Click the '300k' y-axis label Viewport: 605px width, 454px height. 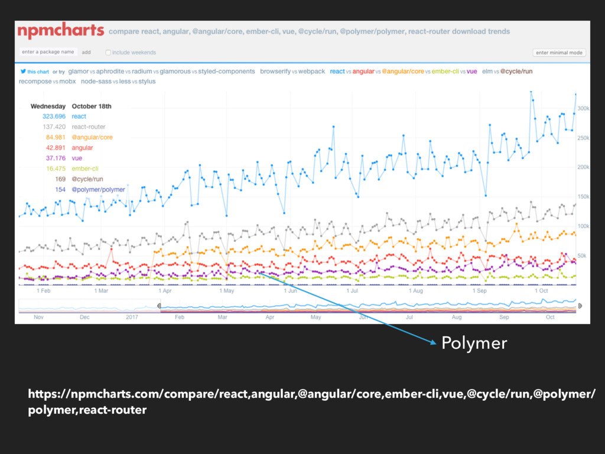(x=583, y=109)
